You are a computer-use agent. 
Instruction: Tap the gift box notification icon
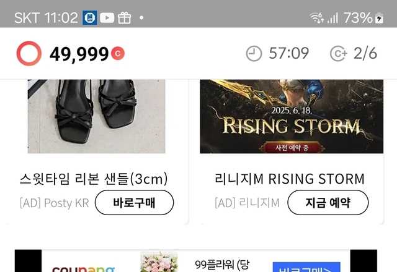(125, 18)
